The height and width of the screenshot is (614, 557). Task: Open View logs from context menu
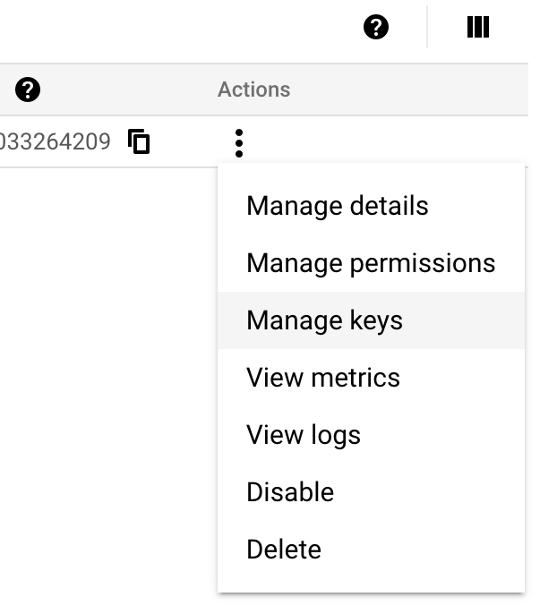[x=303, y=435]
